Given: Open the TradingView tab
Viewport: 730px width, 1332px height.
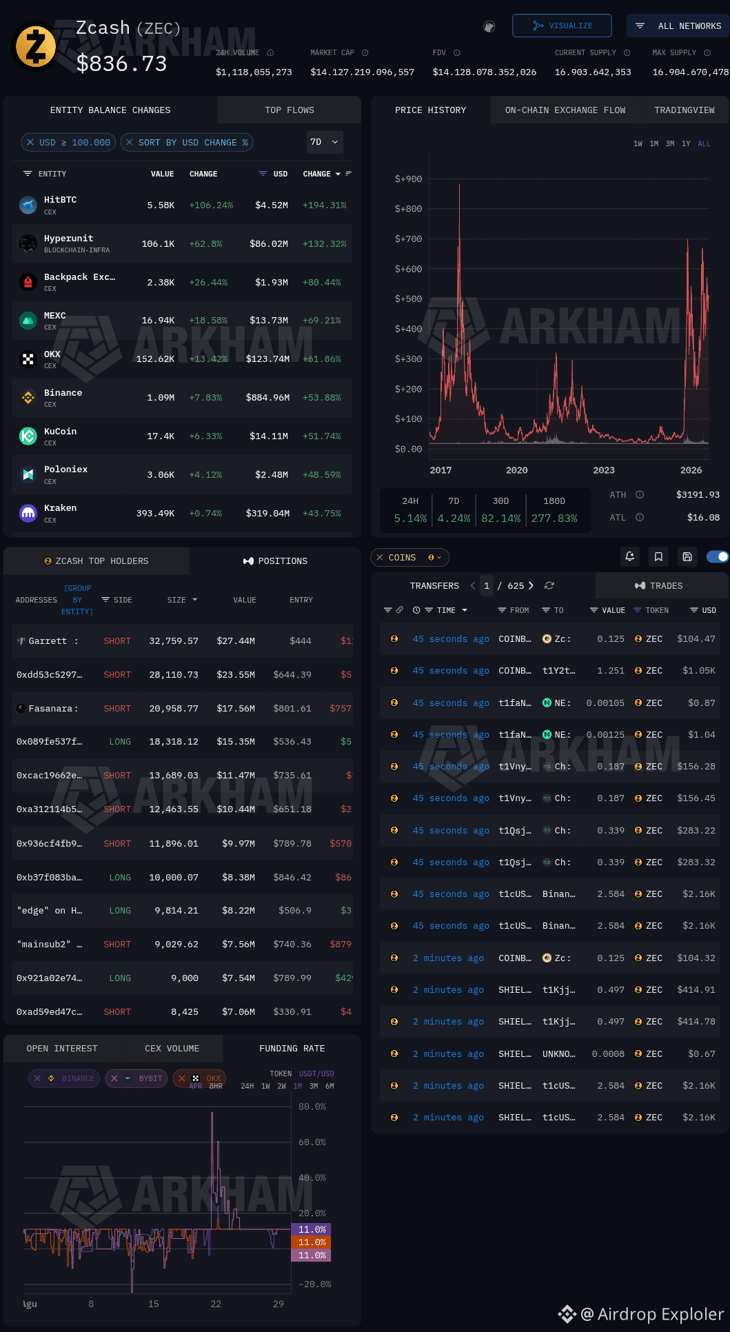Looking at the screenshot, I should 685,110.
